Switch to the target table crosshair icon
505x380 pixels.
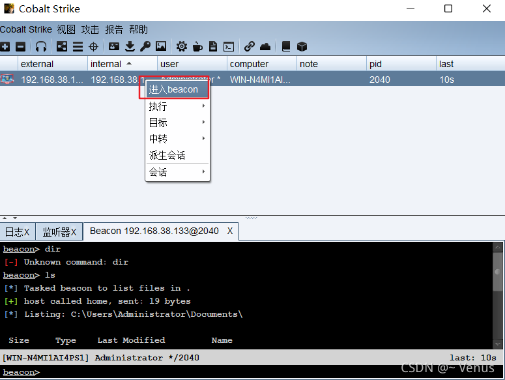click(93, 47)
